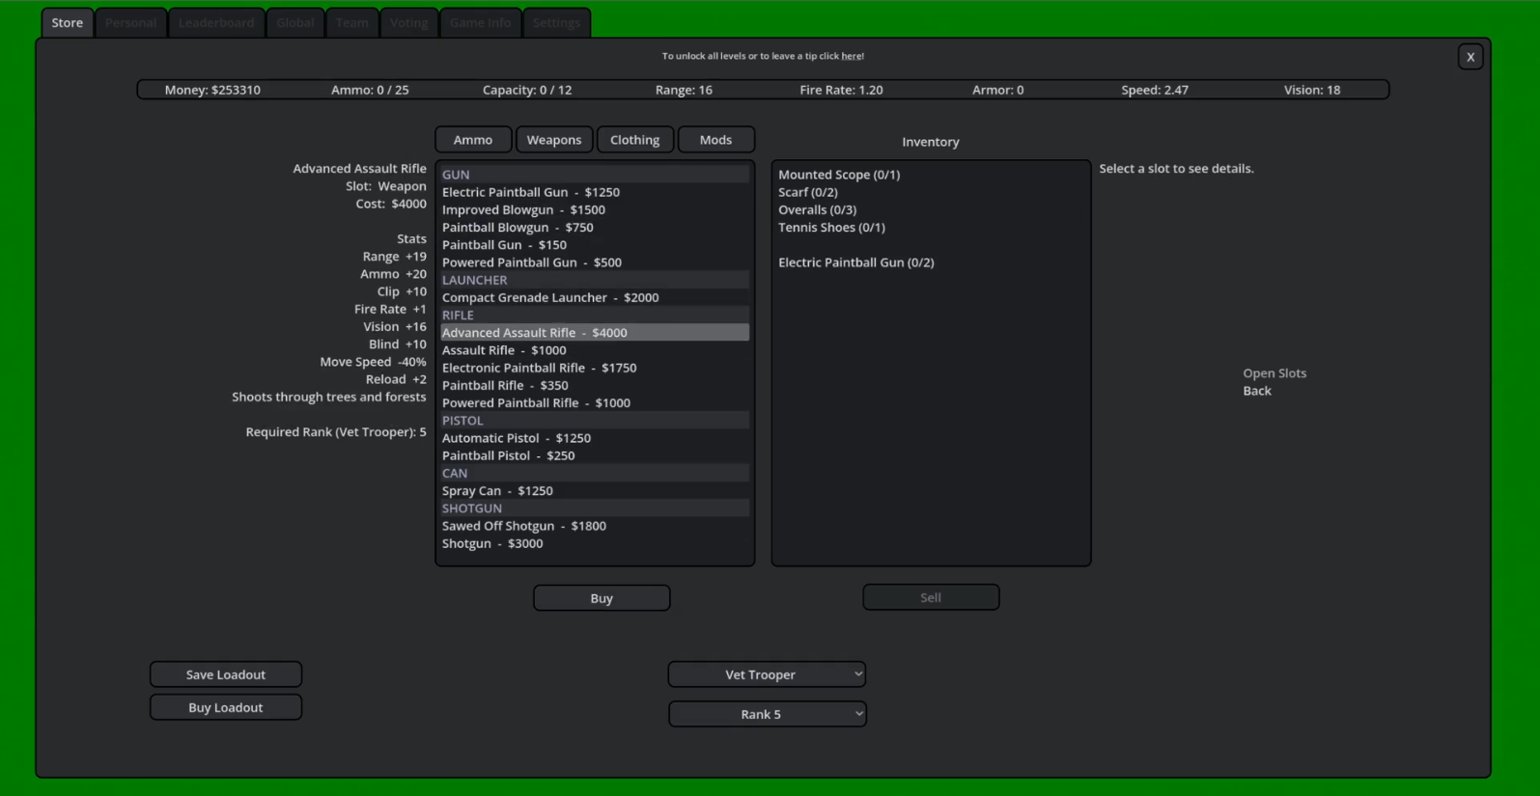
Task: Open the Mods category tab
Action: (715, 140)
